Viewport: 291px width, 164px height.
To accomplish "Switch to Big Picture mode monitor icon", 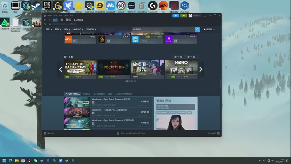I will tap(205, 16).
